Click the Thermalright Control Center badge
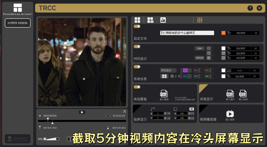267x147 pixels. [x=18, y=139]
